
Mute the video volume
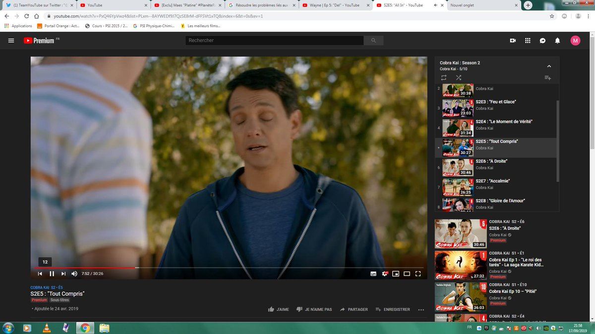pyautogui.click(x=74, y=274)
